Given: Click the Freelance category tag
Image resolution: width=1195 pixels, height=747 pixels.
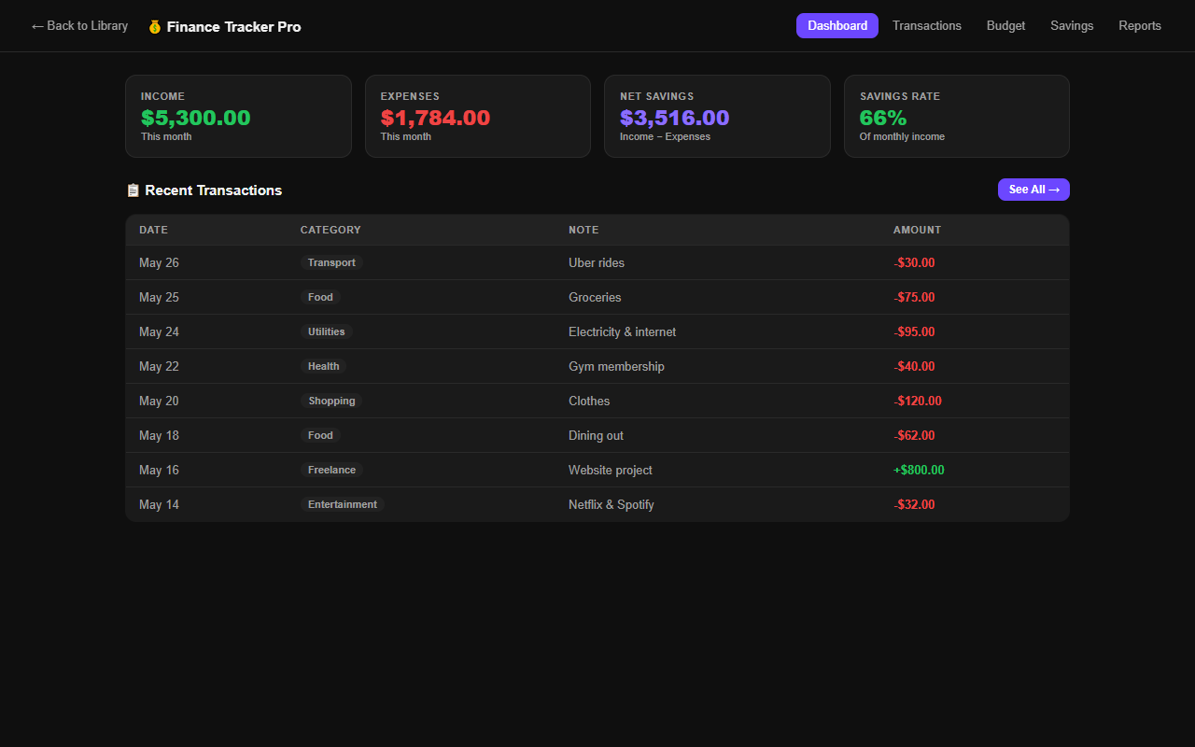Looking at the screenshot, I should [331, 470].
